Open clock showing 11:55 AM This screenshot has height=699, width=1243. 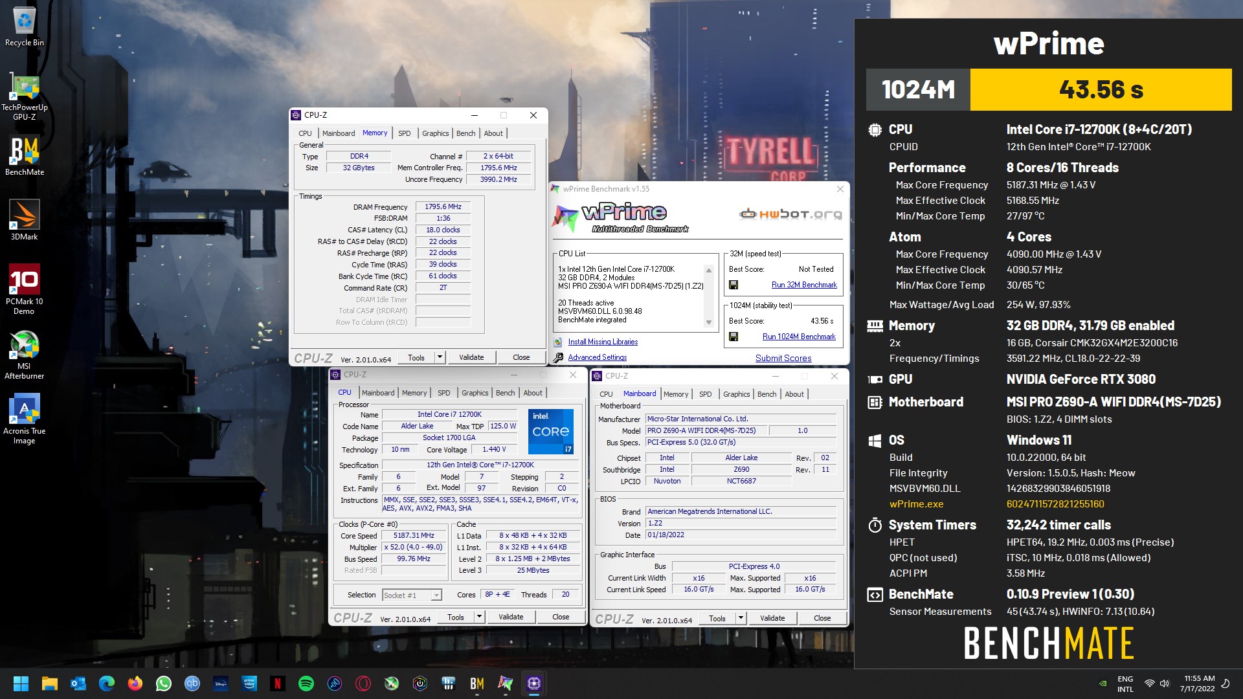(1197, 683)
